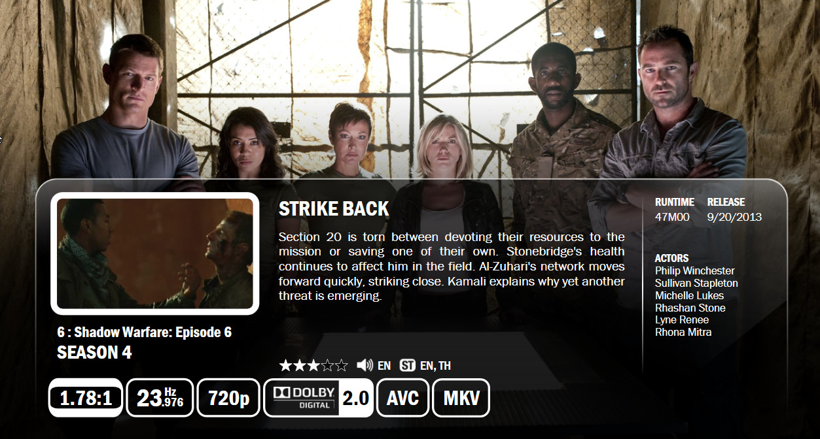The width and height of the screenshot is (820, 439).
Task: Select actor Philip Winchester
Action: click(685, 270)
